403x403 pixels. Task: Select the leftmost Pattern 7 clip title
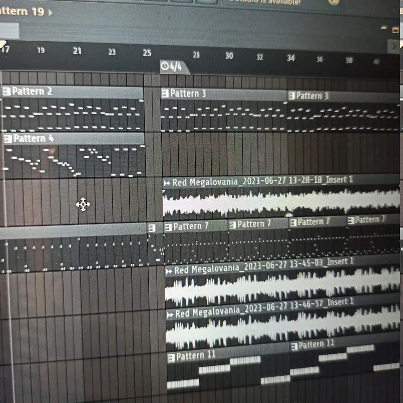click(x=191, y=227)
